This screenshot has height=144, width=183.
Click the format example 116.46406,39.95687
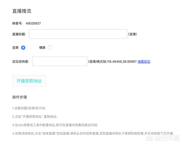122,61
